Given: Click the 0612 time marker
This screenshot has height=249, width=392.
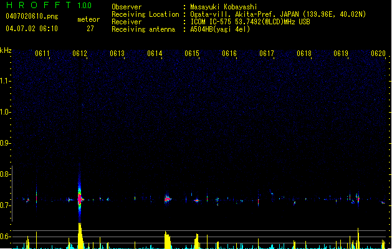Looking at the screenshot, I should pos(80,54).
